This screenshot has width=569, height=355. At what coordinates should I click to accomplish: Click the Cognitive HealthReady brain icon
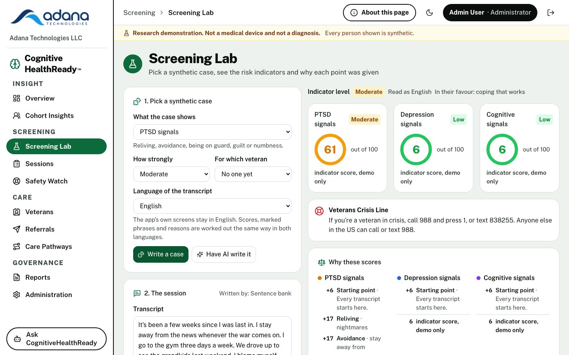15,64
